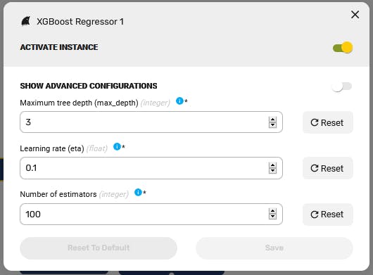The image size is (373, 275).
Task: Decrease max_depth with the down stepper arrow
Action: (x=272, y=124)
